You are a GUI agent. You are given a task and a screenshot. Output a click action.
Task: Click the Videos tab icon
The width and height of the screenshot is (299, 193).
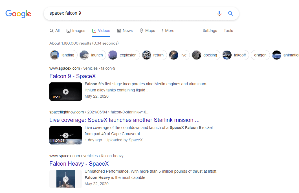[94, 30]
